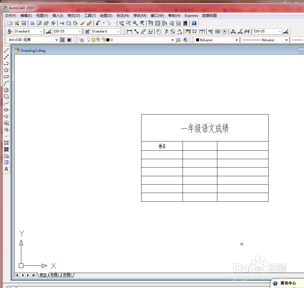The image size is (304, 288).
Task: Switch to the 模型 tab
Action: click(43, 275)
